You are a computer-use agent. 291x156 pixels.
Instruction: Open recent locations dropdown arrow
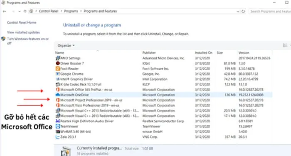(20, 12)
